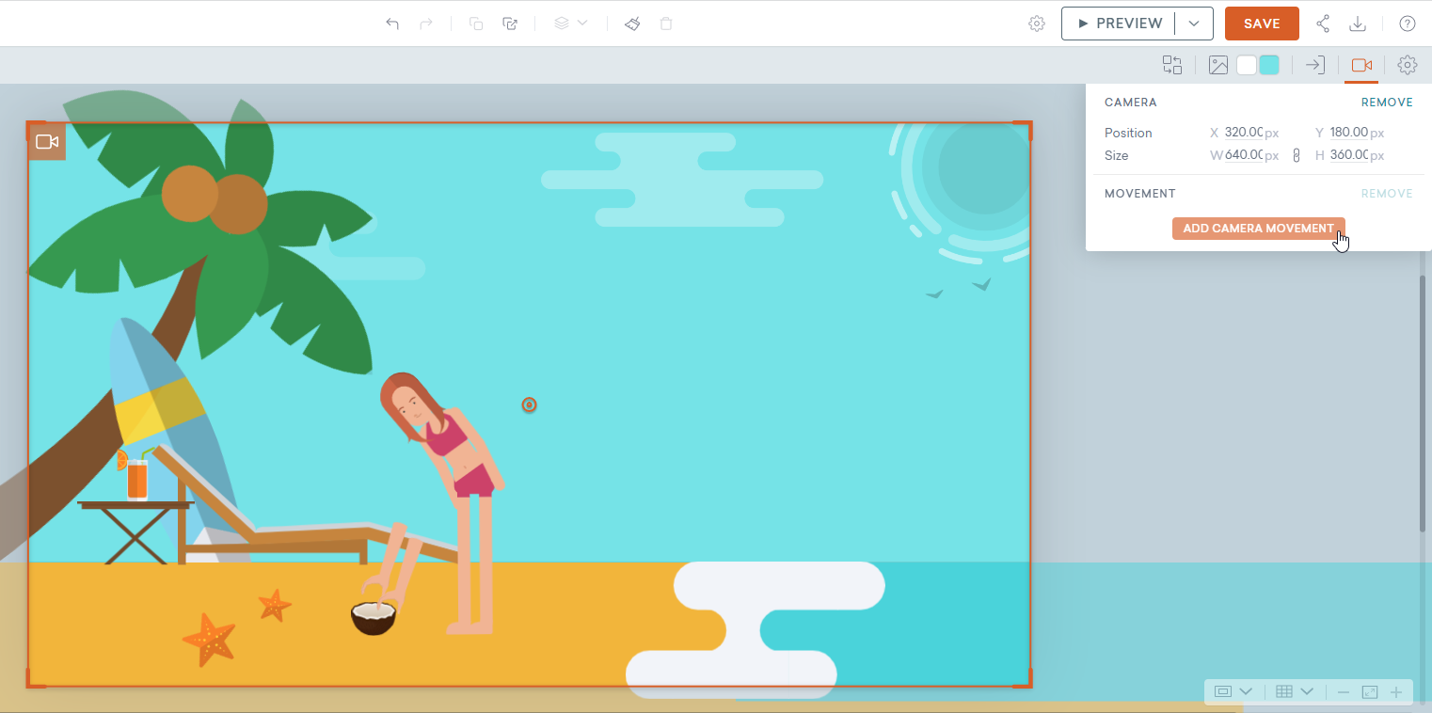Click the Save button
This screenshot has height=713, width=1432.
click(x=1262, y=24)
